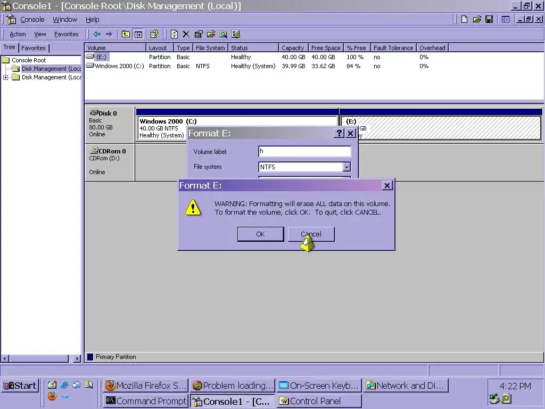The width and height of the screenshot is (545, 409).
Task: Click the Volume column header
Action: pos(115,48)
